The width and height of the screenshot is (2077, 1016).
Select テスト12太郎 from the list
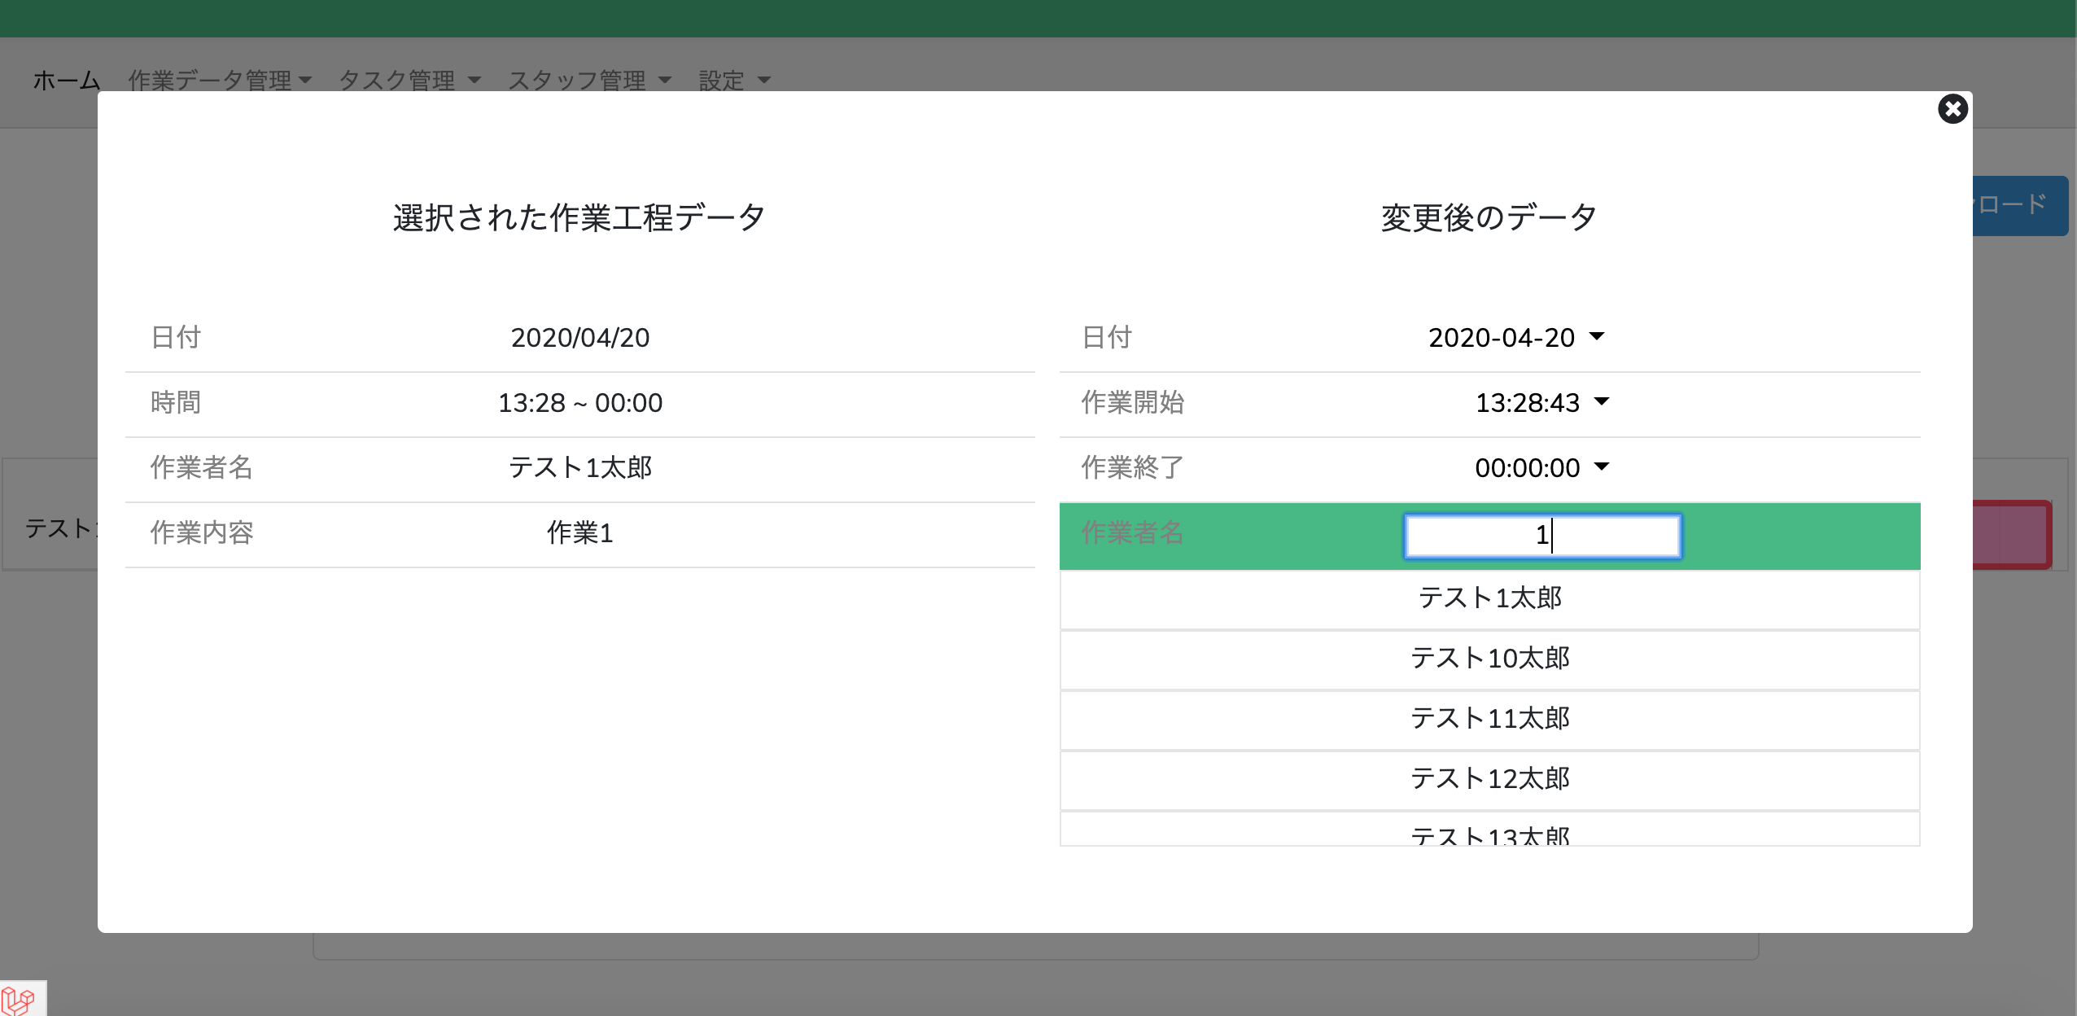coord(1489,779)
